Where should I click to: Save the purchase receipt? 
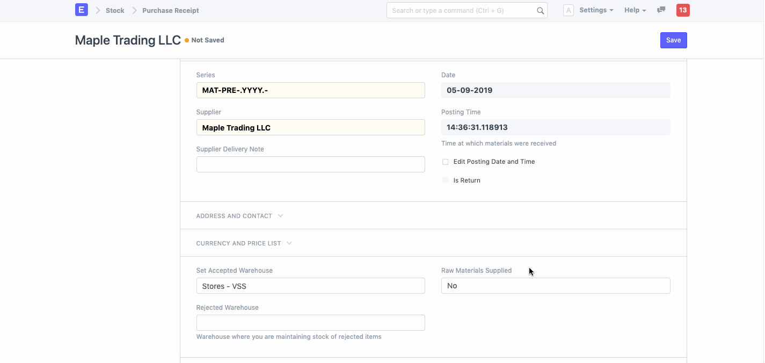pyautogui.click(x=673, y=40)
